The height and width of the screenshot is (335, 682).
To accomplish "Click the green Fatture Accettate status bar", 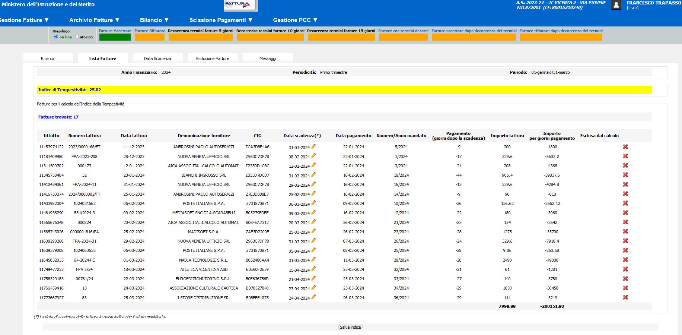I will pyautogui.click(x=115, y=37).
